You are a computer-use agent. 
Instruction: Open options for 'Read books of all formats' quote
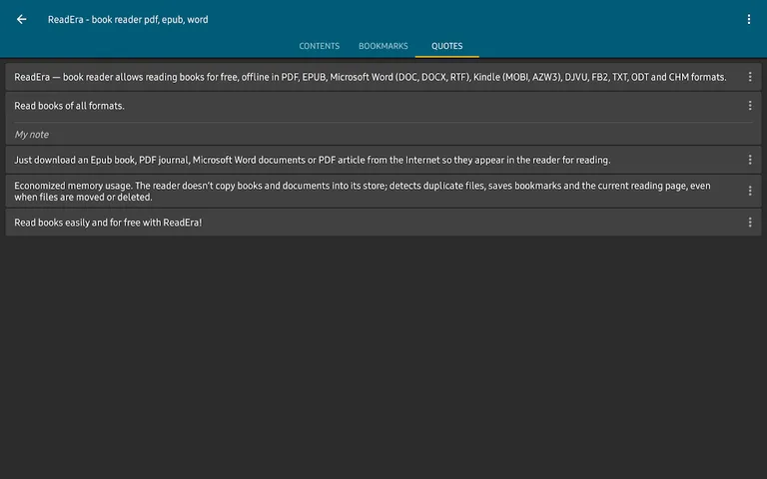[x=749, y=106]
